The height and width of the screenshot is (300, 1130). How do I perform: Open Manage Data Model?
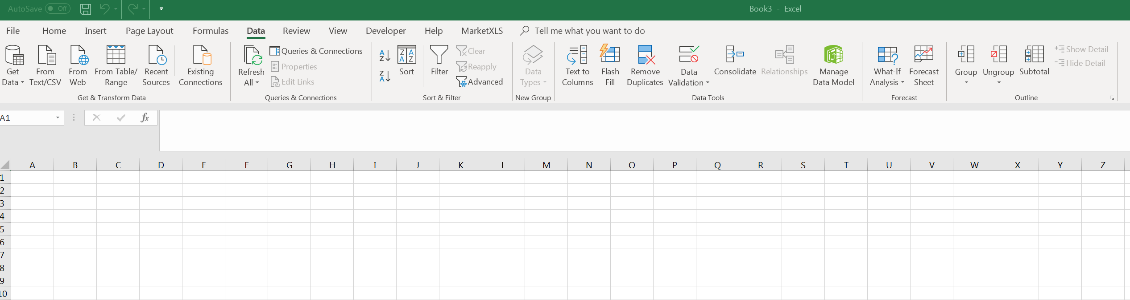[834, 65]
